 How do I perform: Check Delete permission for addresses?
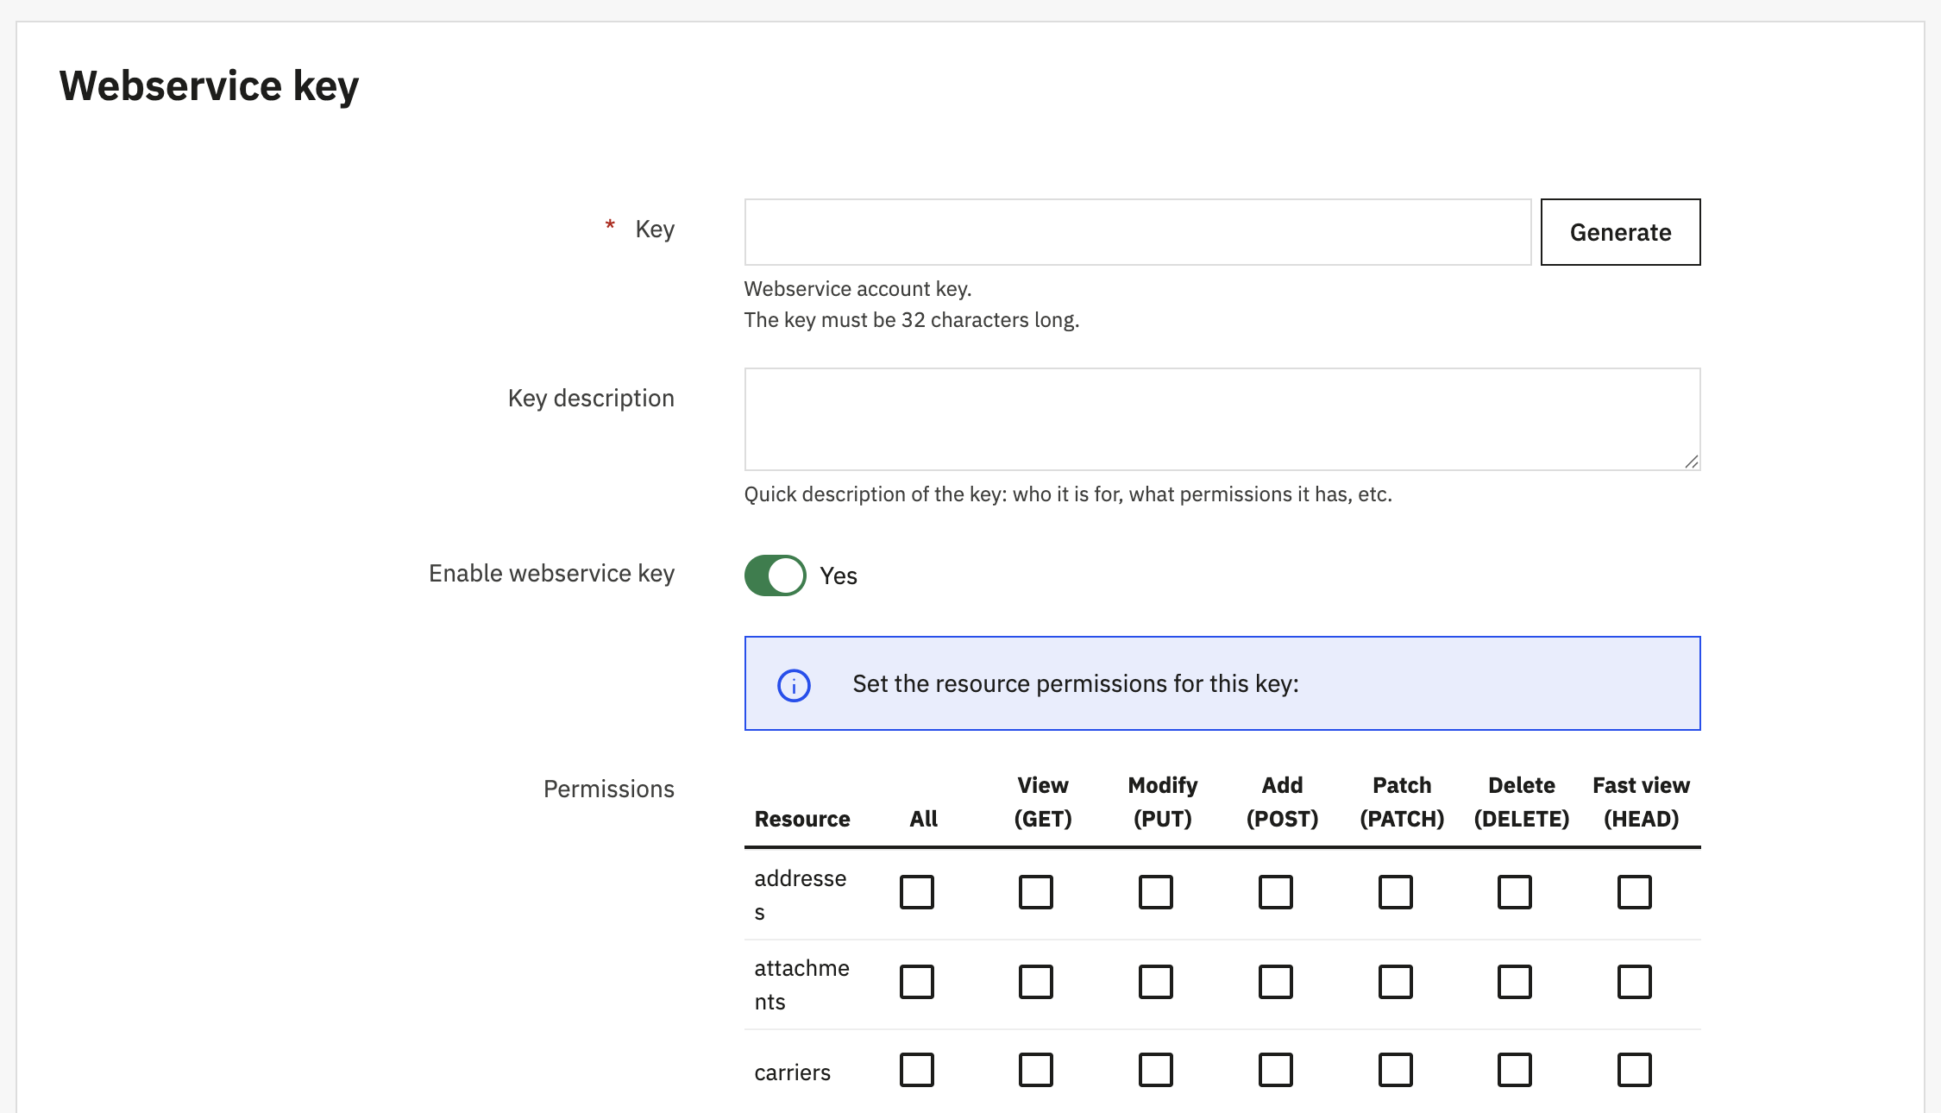(1514, 892)
